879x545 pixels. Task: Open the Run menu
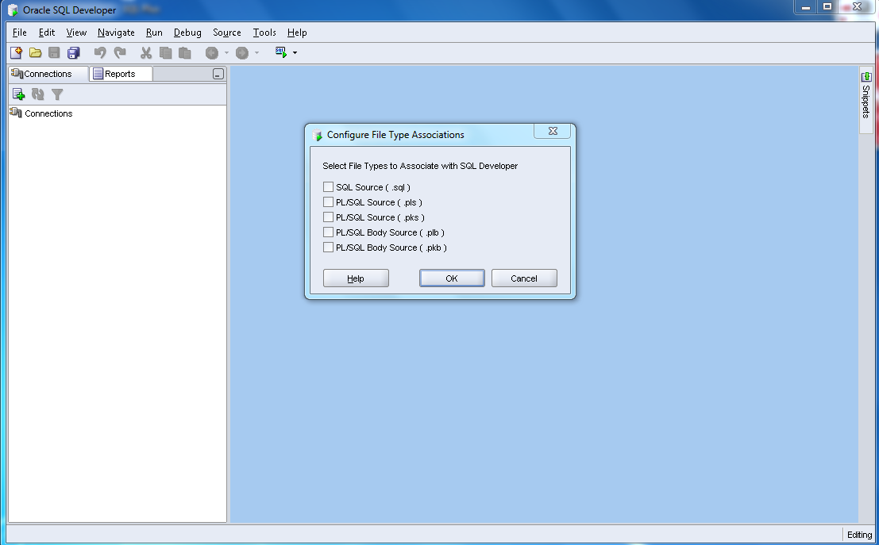(x=154, y=33)
